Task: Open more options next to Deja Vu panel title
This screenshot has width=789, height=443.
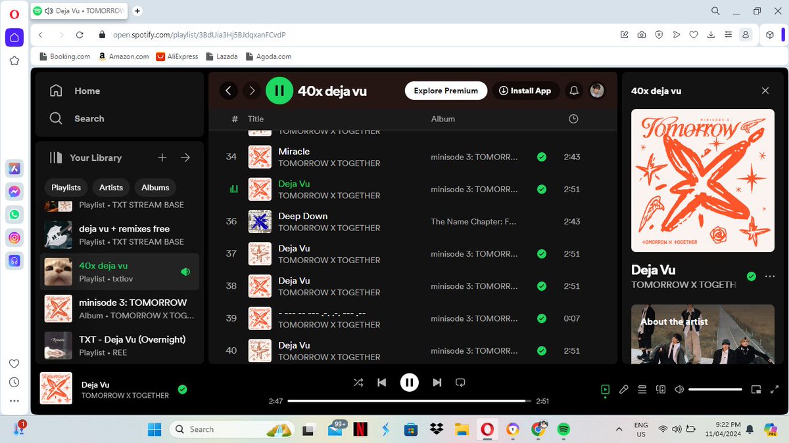Action: [x=770, y=276]
